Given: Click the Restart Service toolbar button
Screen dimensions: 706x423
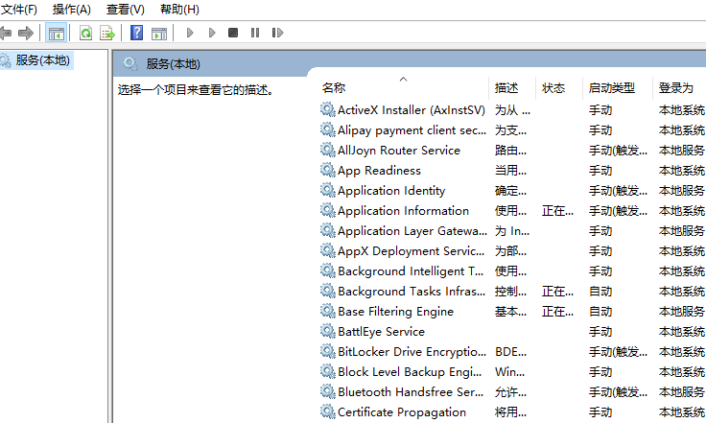Looking at the screenshot, I should coord(277,33).
